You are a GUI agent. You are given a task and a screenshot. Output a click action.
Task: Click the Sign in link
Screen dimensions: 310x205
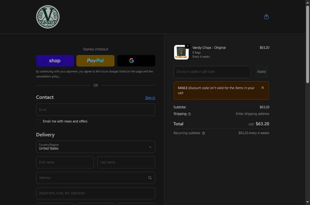(x=150, y=98)
